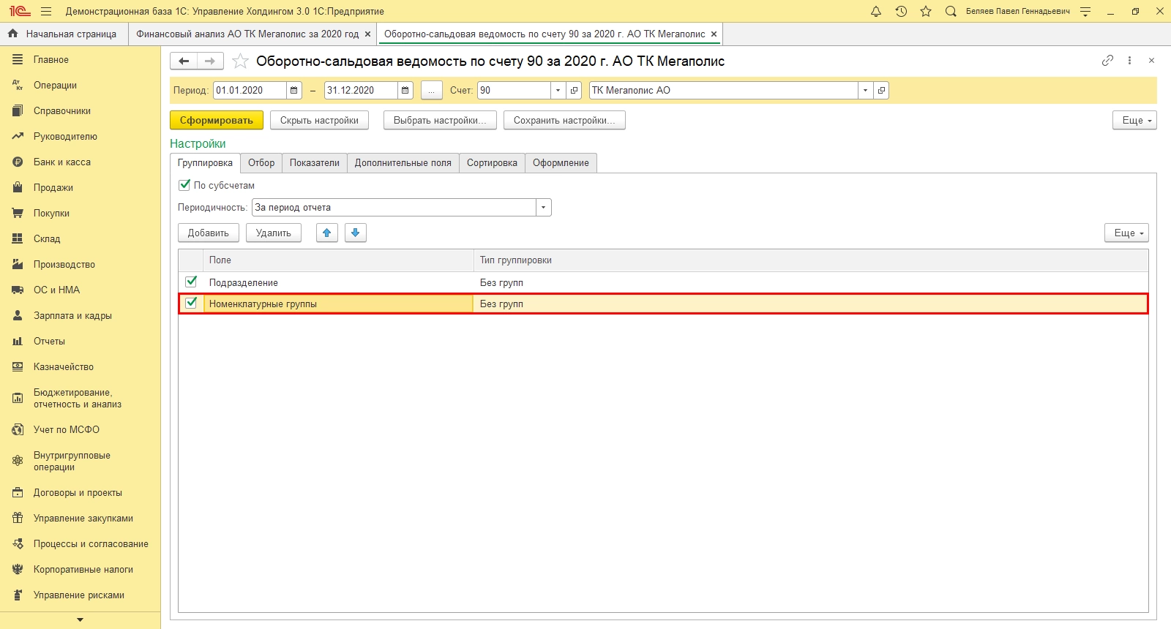Close the report form with X
1171x629 pixels.
pyautogui.click(x=1151, y=61)
